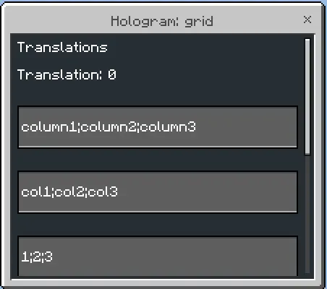Click the Hologram: grid title text
The height and width of the screenshot is (289, 327).
tap(162, 21)
